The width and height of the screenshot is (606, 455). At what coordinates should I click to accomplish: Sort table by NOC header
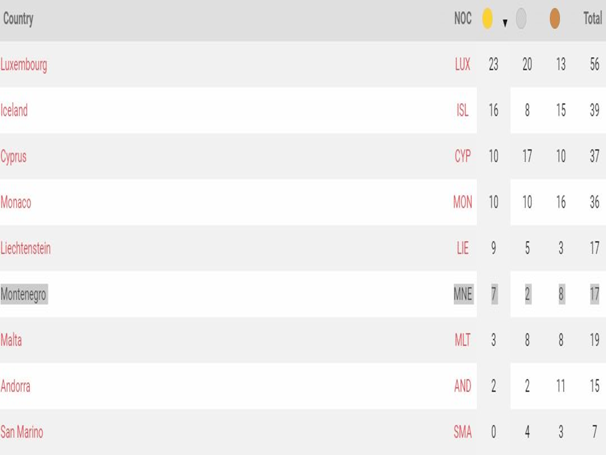coord(462,19)
